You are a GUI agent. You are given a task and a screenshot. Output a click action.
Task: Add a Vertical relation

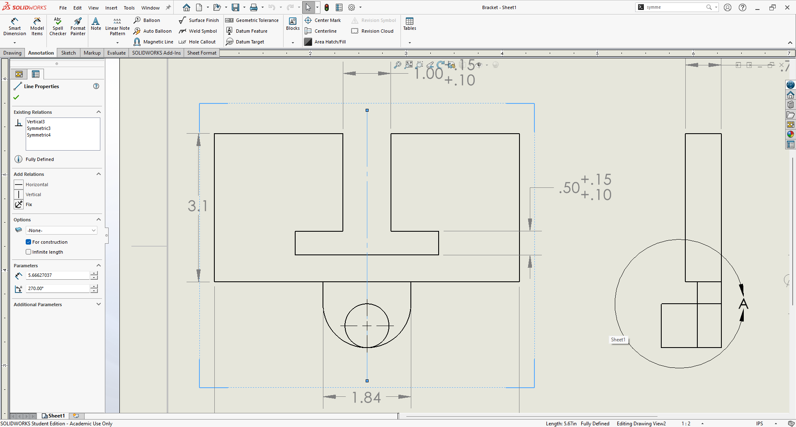[x=28, y=194]
